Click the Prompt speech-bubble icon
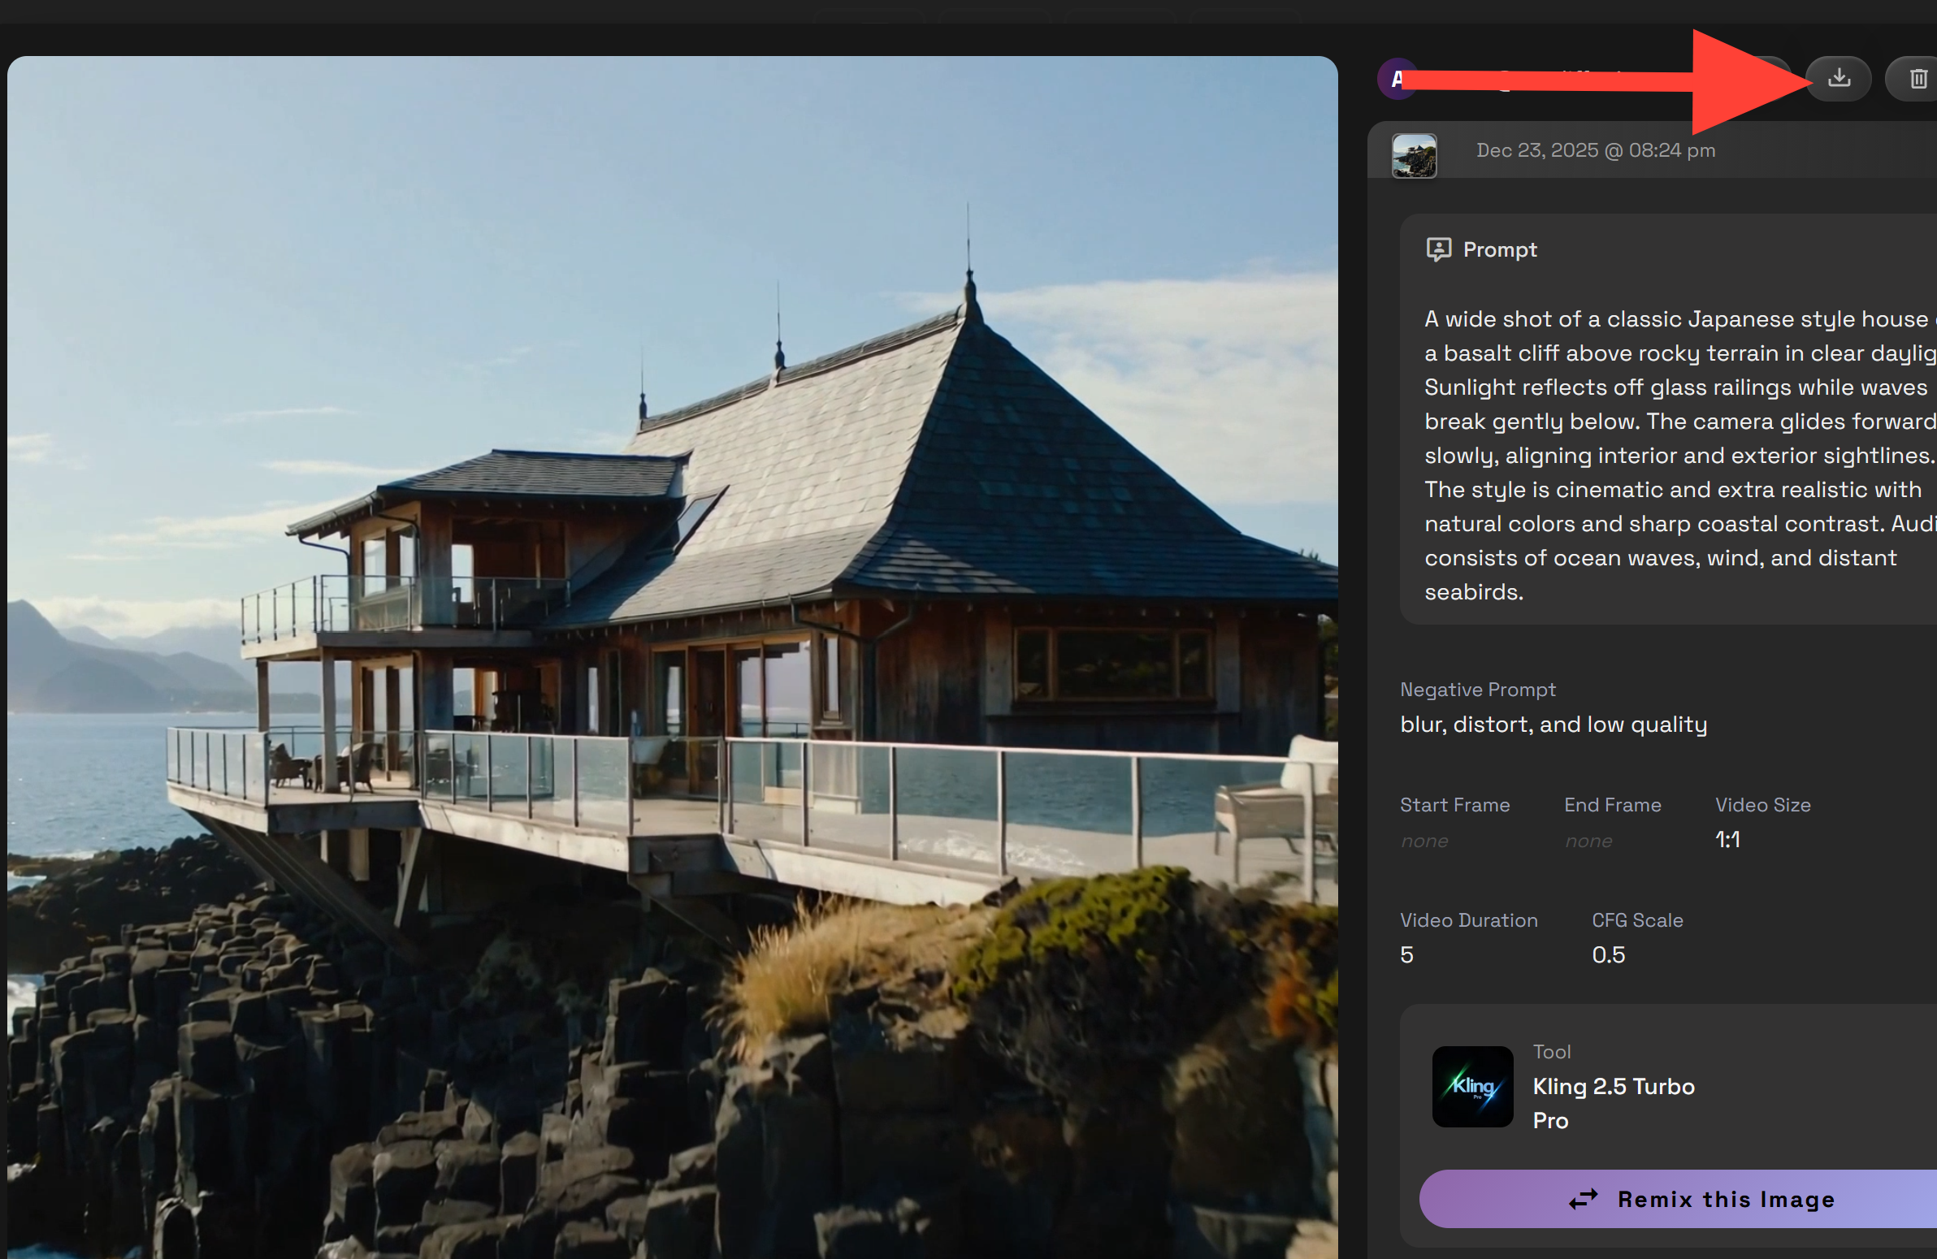This screenshot has height=1259, width=1937. 1438,249
